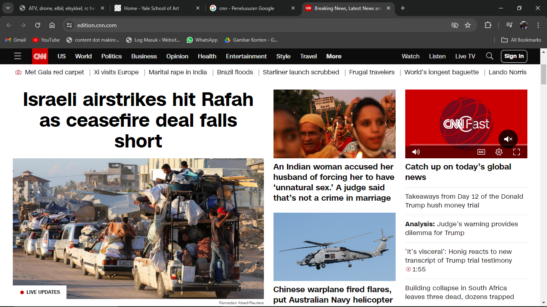Toggle tracking protection in the address bar
The width and height of the screenshot is (547, 307).
455,25
